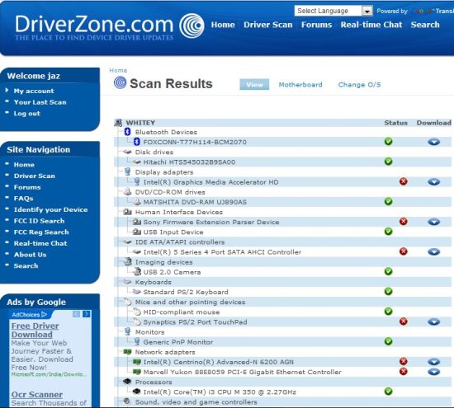
Task: Click red status X for Synaptics TouchPad
Action: [404, 321]
